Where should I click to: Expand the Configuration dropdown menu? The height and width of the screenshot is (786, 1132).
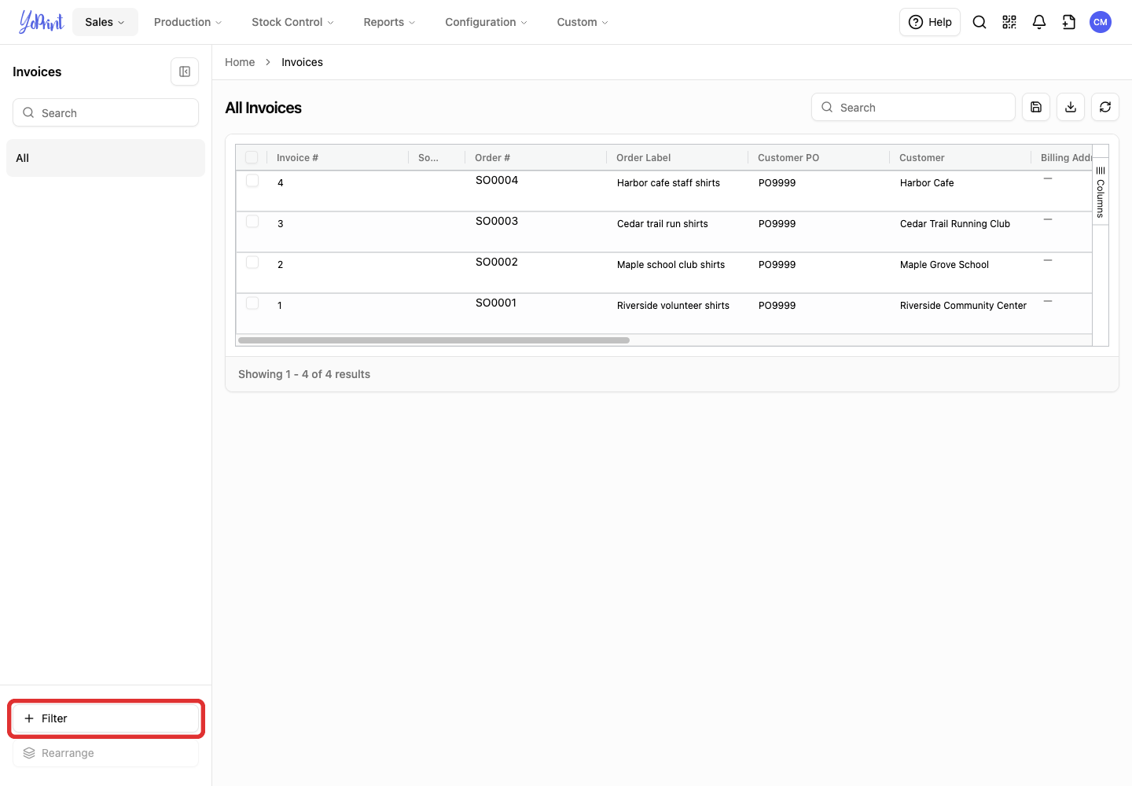[x=486, y=22]
